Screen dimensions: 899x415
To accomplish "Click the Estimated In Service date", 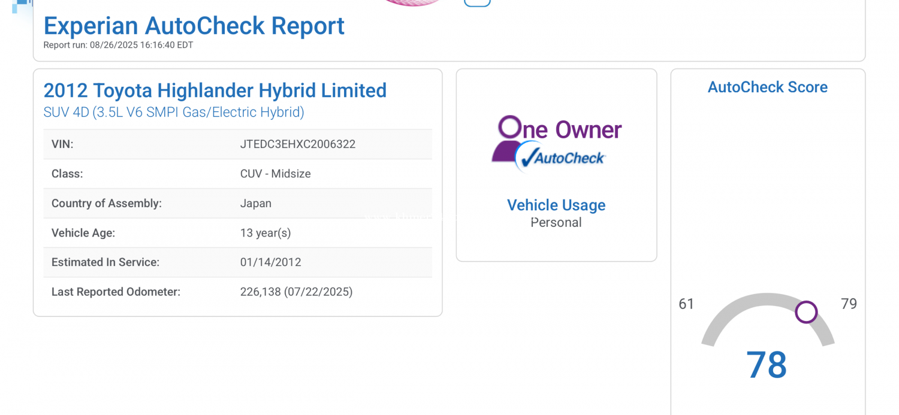I will tap(270, 262).
